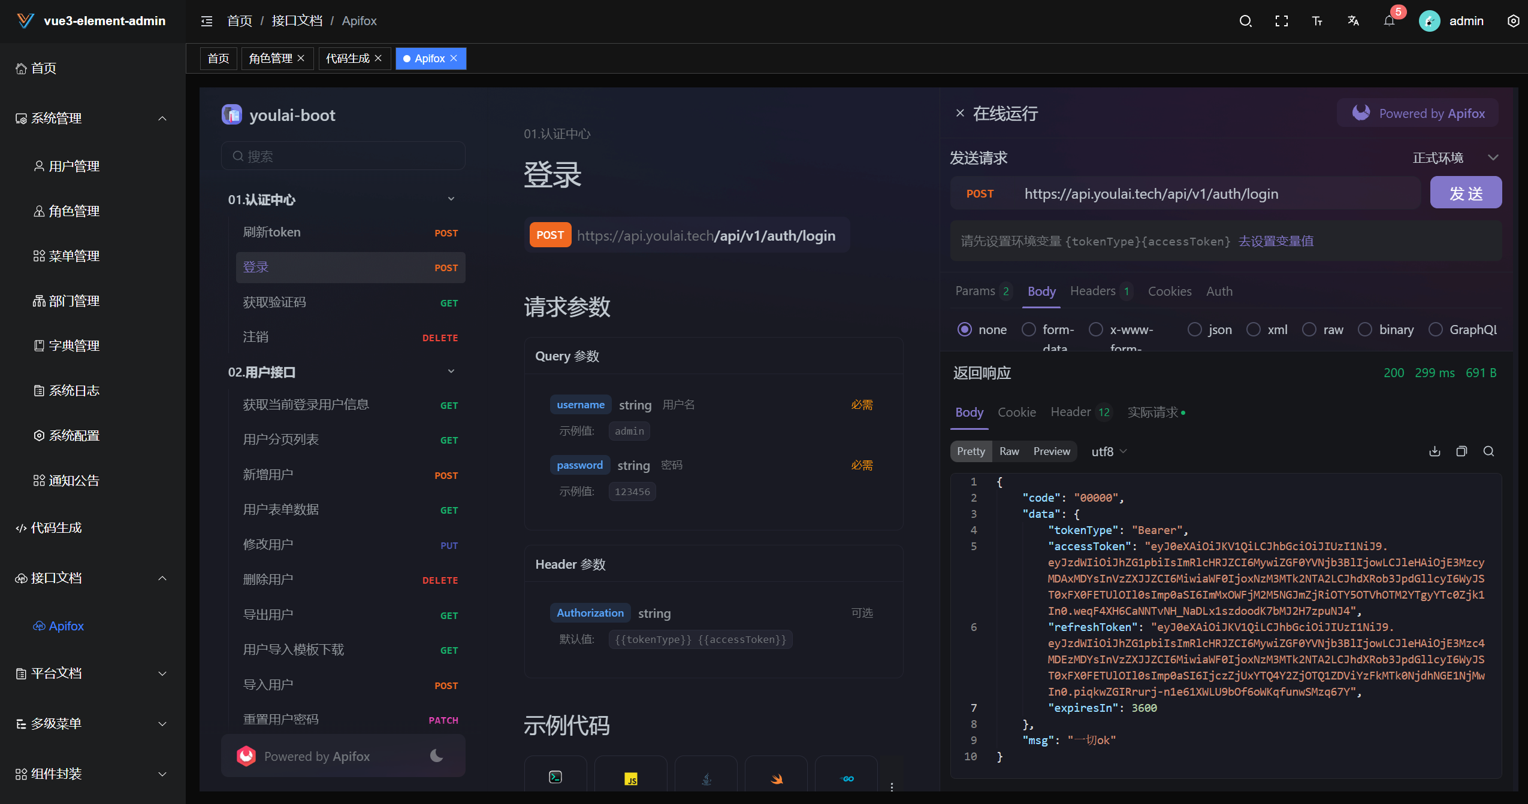The height and width of the screenshot is (804, 1528).
Task: Choose json as the request body type
Action: [x=1195, y=329]
